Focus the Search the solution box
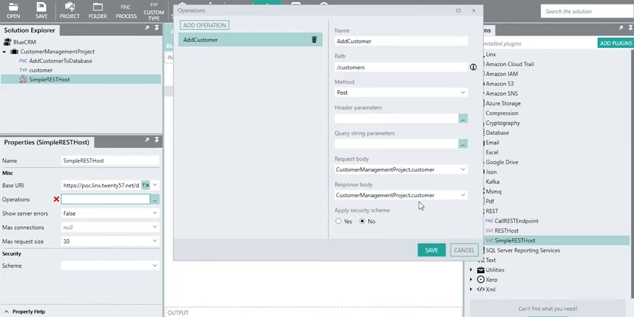The image size is (634, 317). 587,11
